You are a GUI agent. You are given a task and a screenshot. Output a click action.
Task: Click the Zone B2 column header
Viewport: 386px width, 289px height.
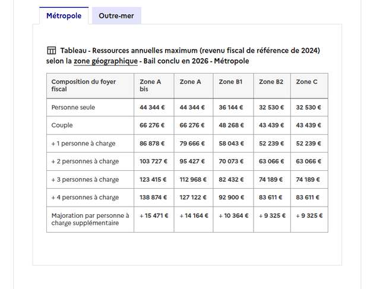272,85
